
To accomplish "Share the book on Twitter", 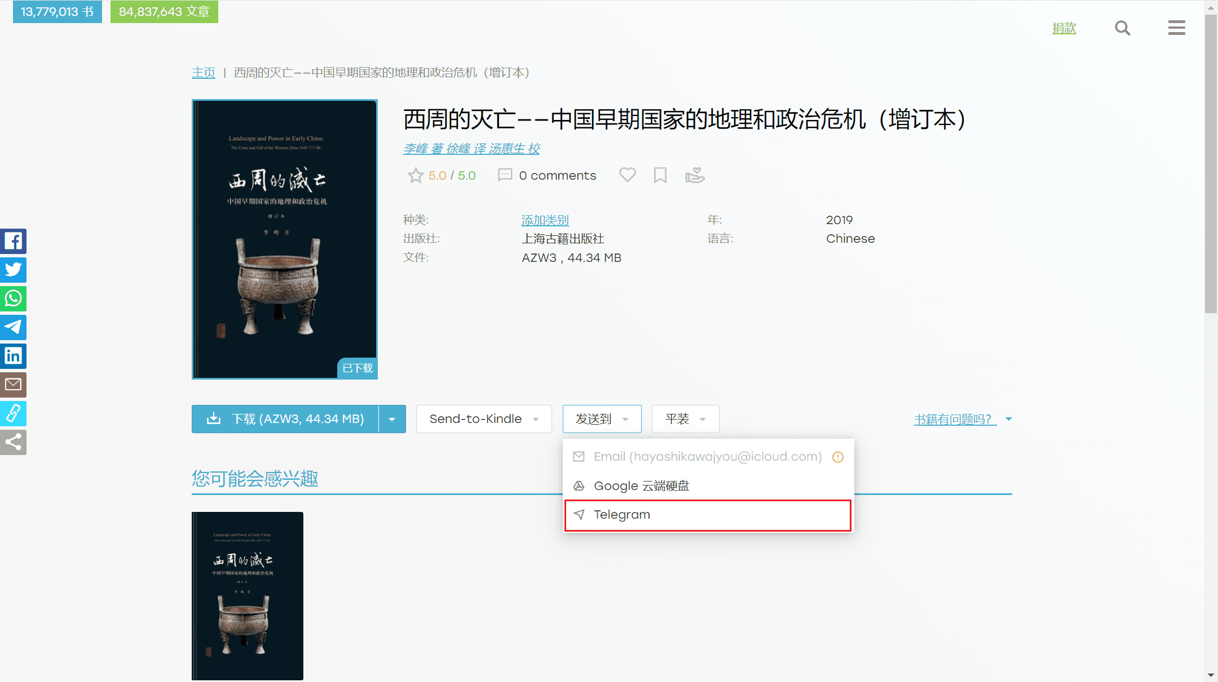I will (x=13, y=270).
